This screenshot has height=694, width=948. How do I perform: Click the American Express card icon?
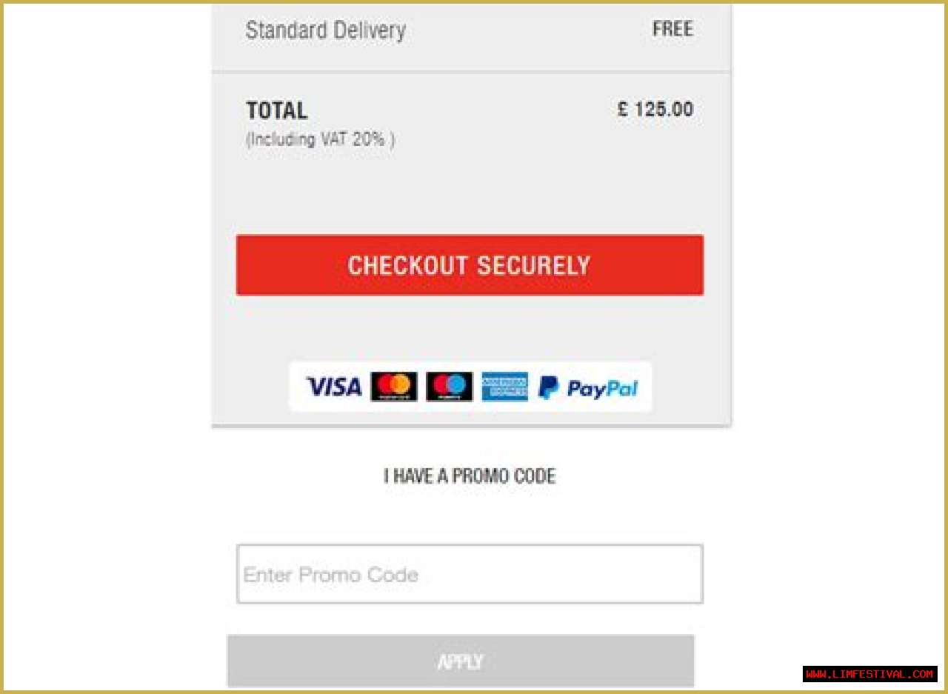tap(505, 387)
